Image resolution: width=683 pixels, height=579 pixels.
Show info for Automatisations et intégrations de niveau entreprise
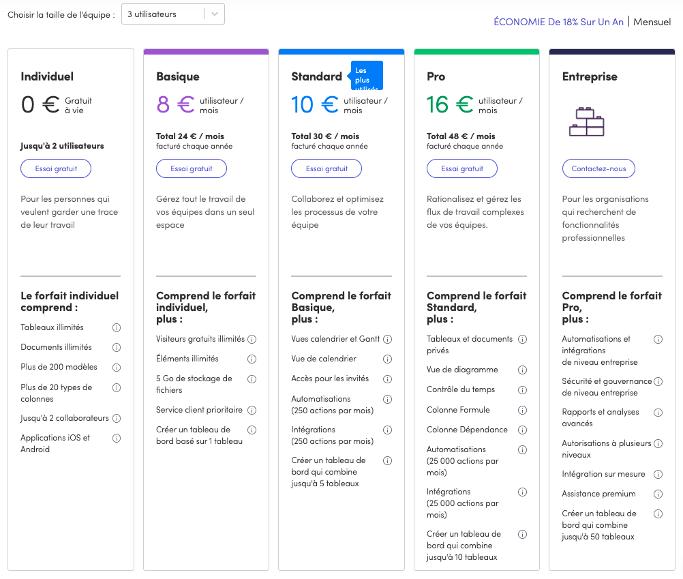658,339
